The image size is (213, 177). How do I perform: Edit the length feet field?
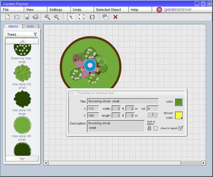(x=116, y=115)
